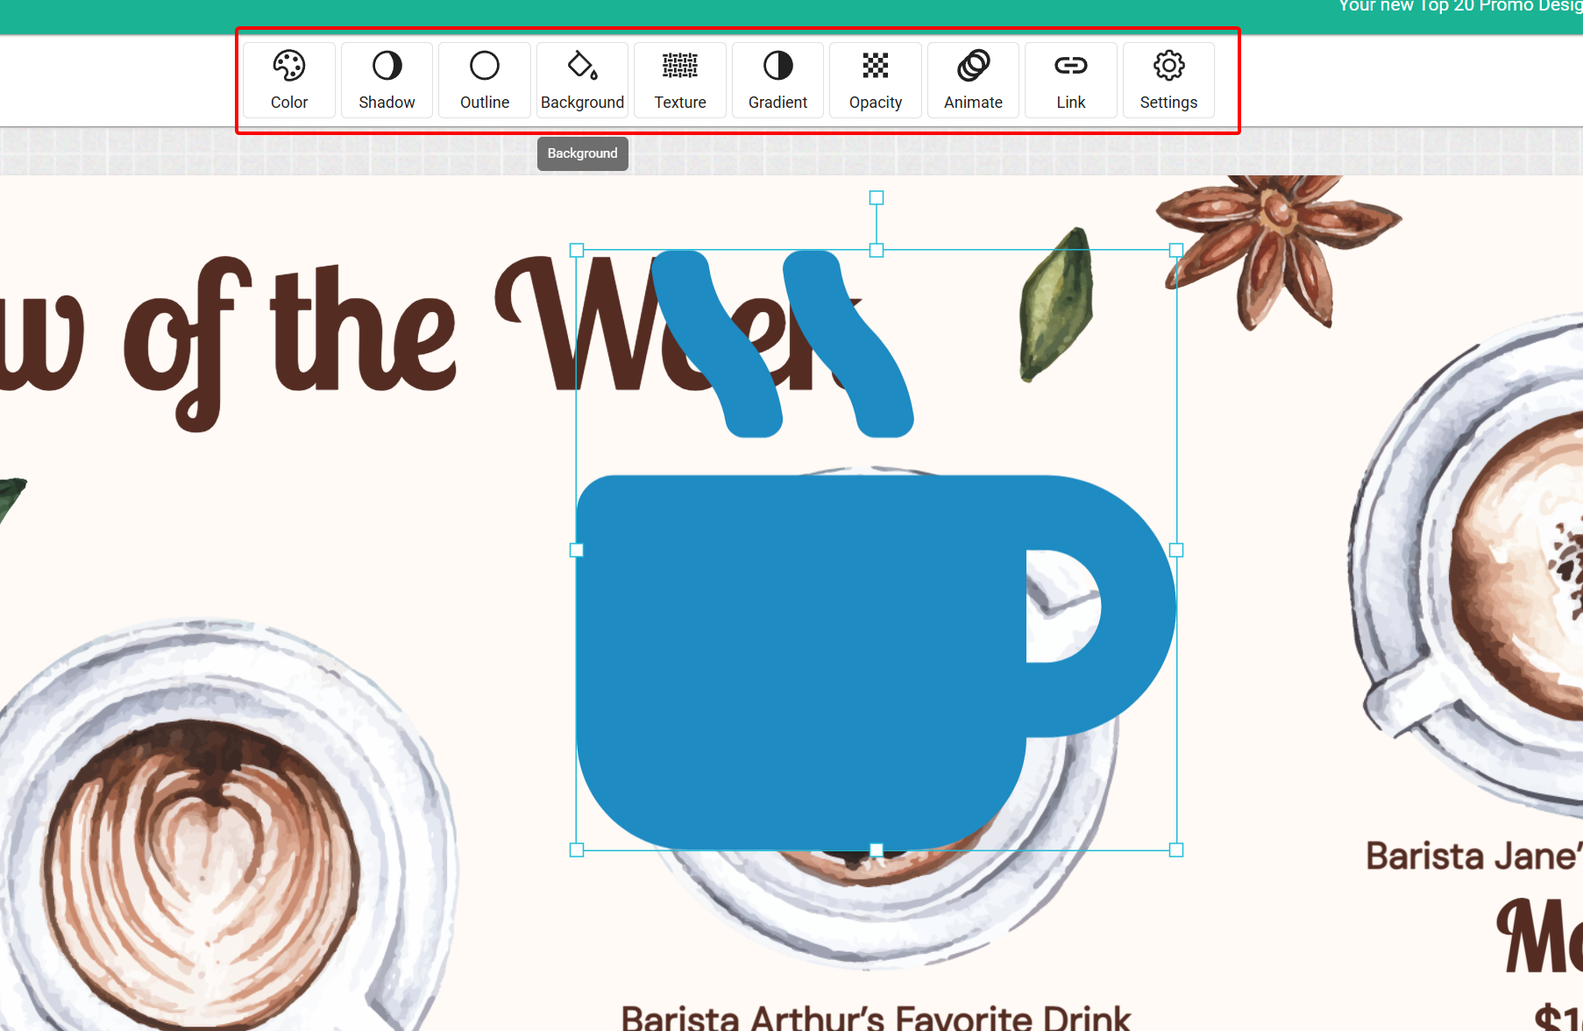
Task: Open the Color palette tool
Action: [x=289, y=80]
